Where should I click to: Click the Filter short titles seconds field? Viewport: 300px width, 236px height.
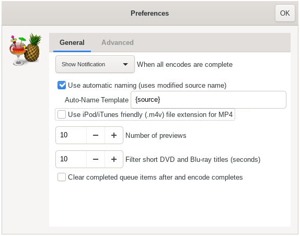[x=71, y=159]
